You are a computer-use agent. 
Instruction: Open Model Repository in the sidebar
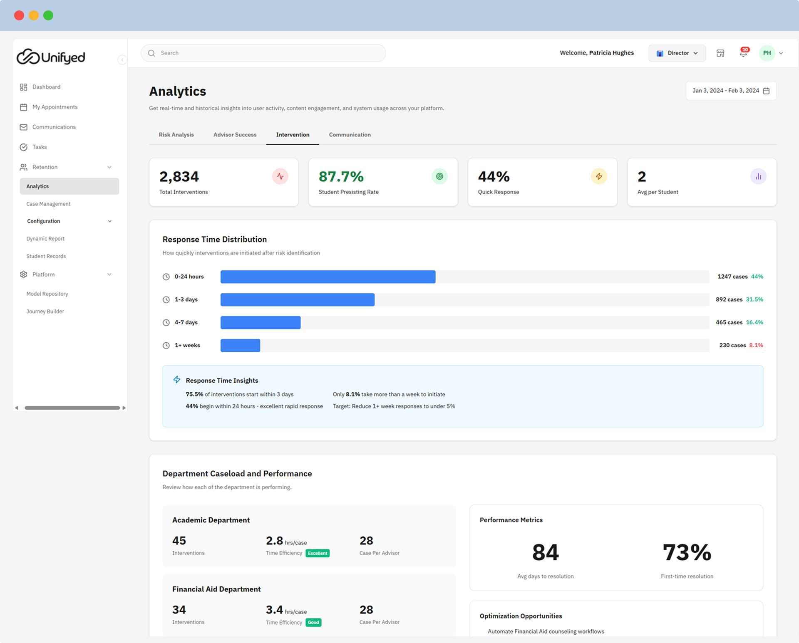[x=47, y=294]
